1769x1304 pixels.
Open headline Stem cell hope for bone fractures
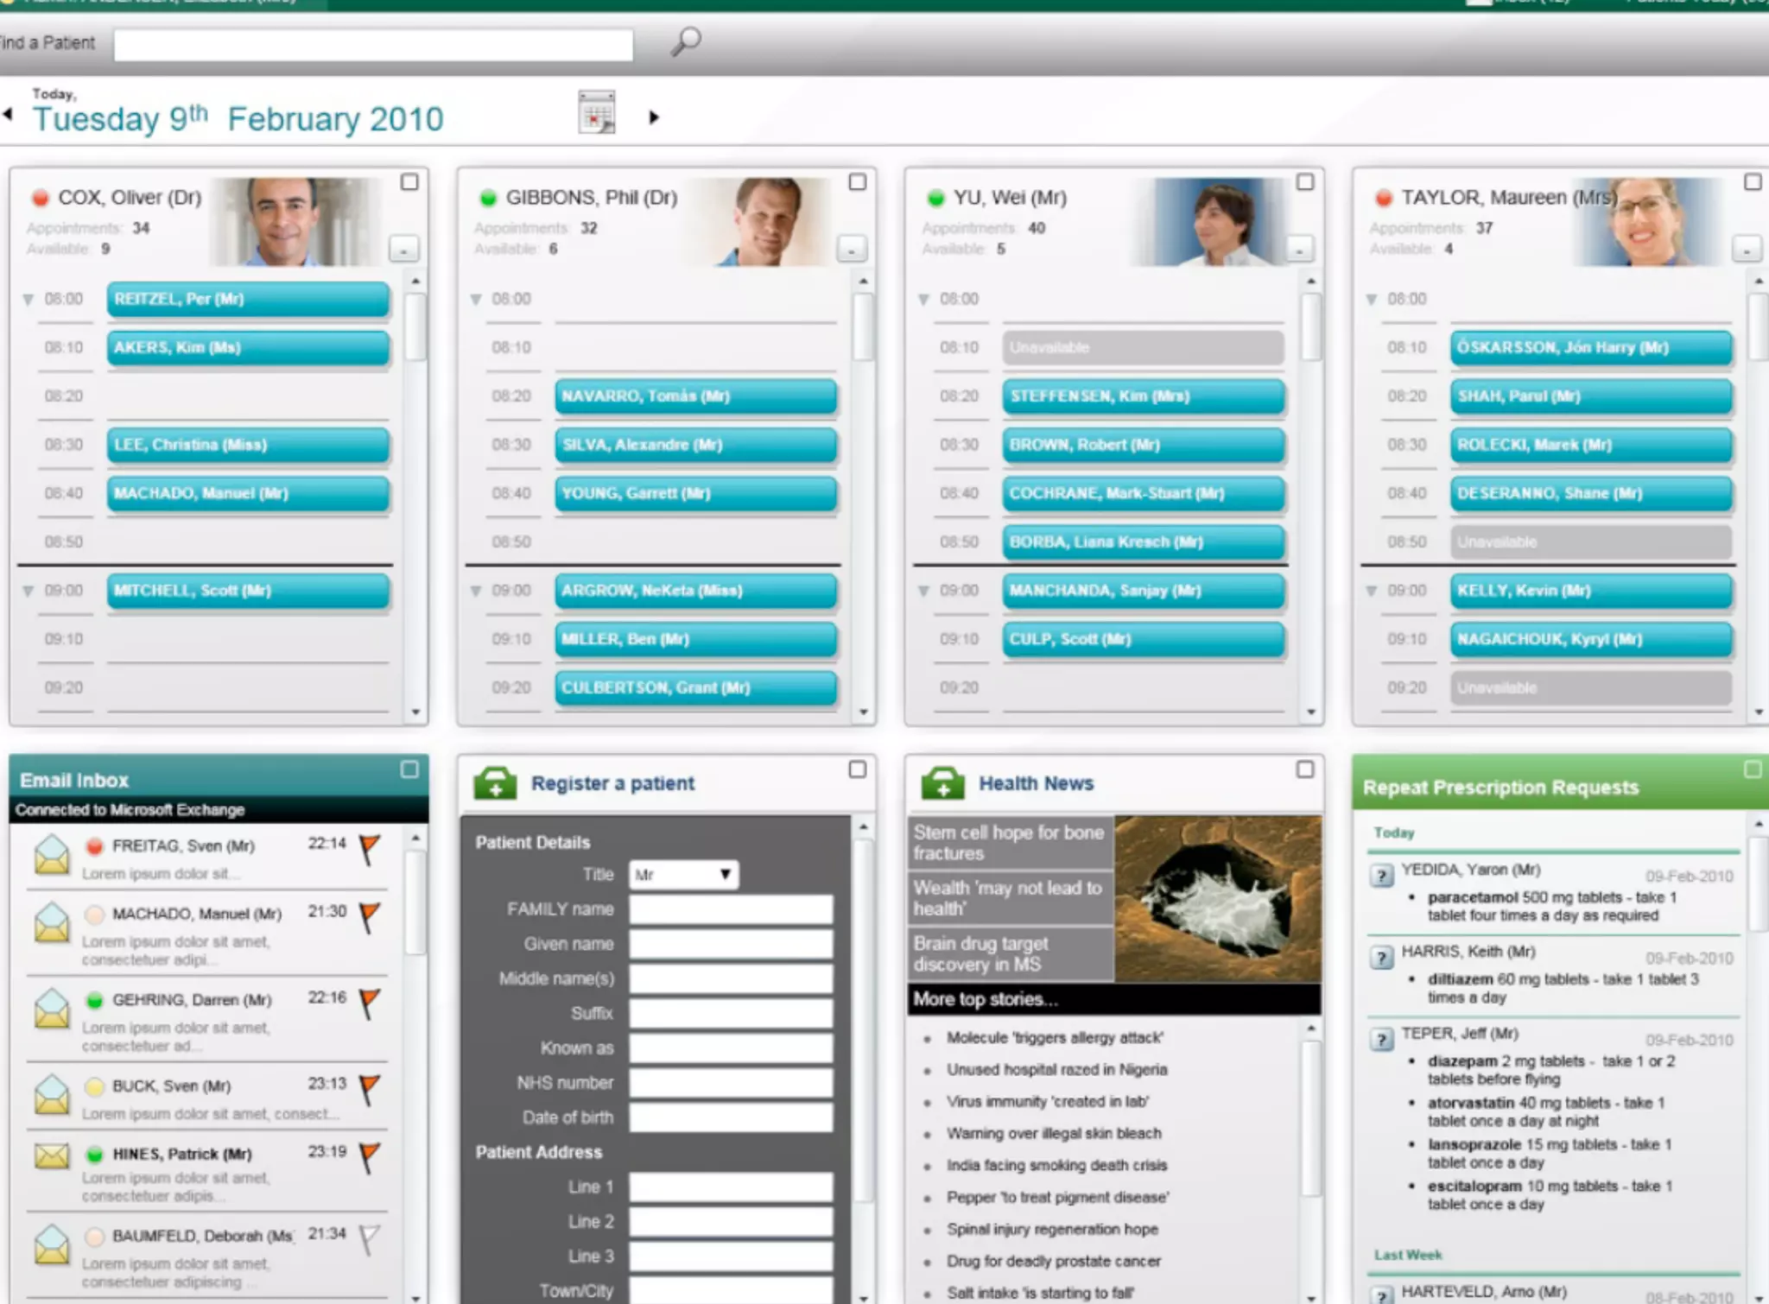[x=1009, y=842]
